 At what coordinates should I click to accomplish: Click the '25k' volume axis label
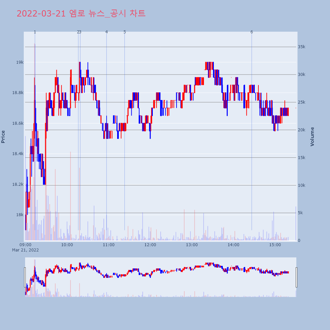[x=301, y=102]
